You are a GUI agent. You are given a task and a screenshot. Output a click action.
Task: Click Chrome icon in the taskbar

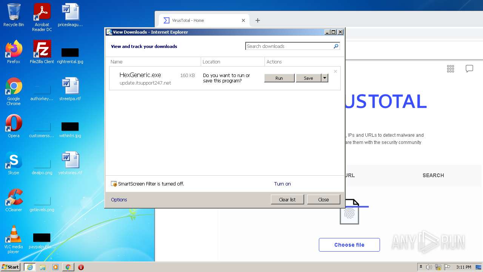tap(68, 267)
